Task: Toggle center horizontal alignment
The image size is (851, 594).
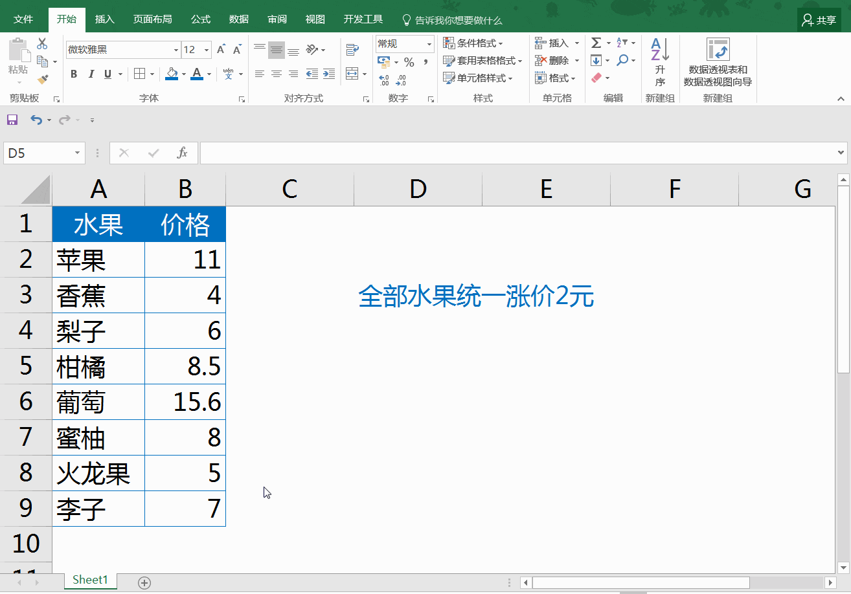Action: (x=277, y=74)
